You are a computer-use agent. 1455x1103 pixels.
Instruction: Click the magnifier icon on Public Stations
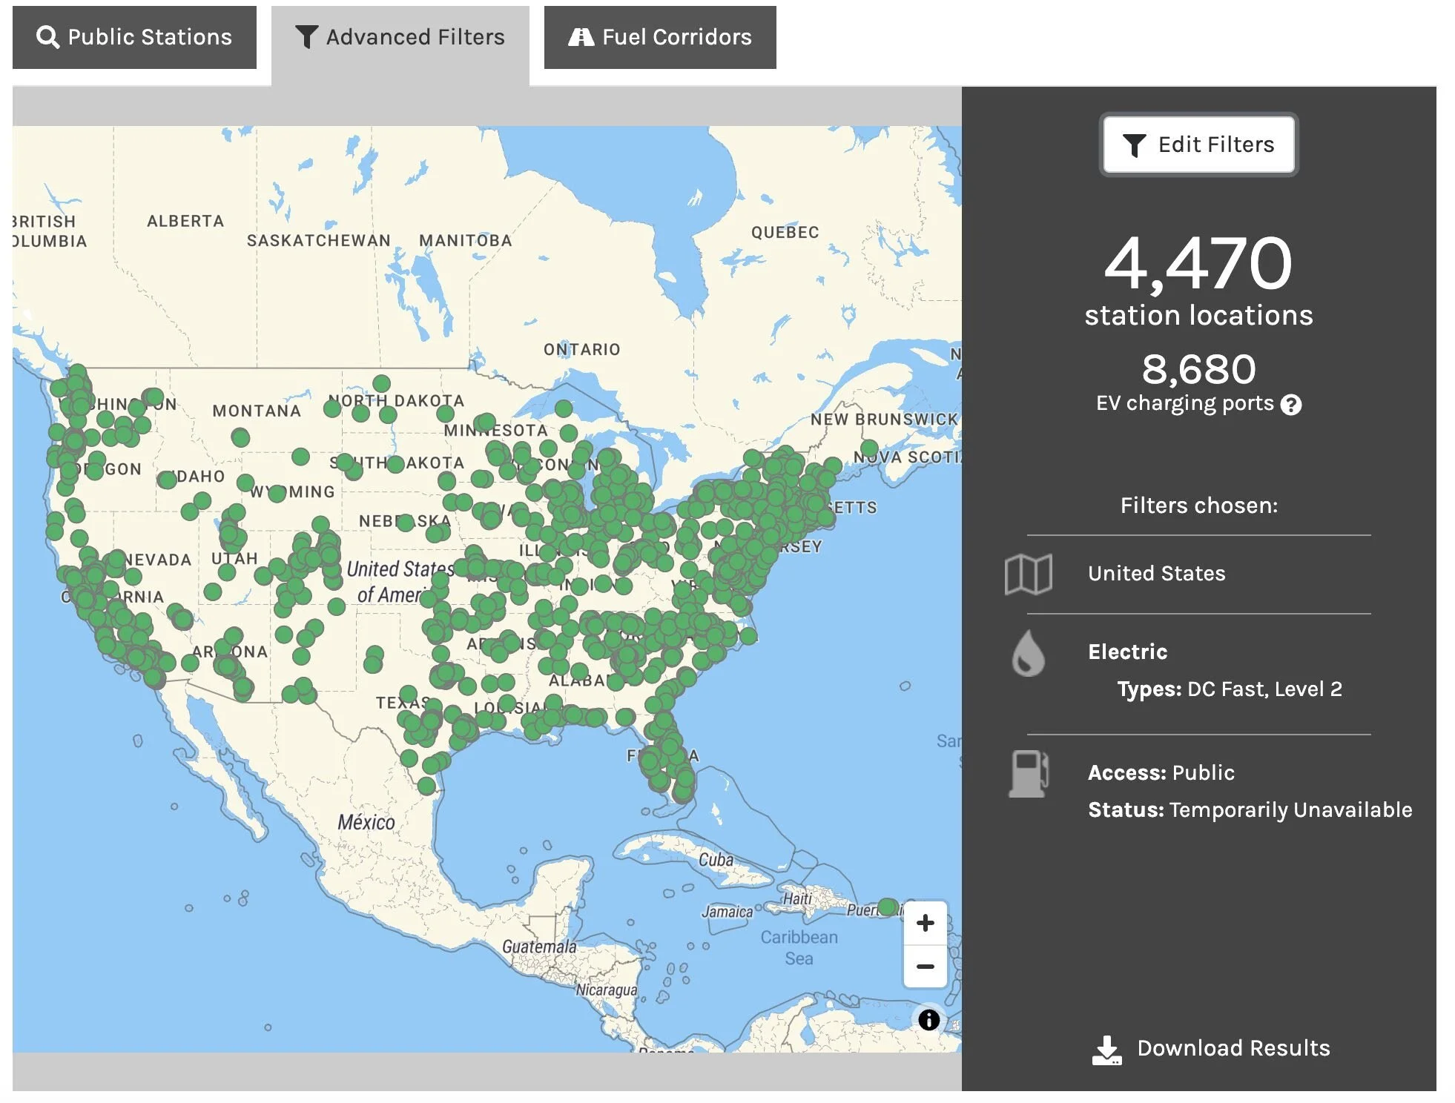click(47, 37)
